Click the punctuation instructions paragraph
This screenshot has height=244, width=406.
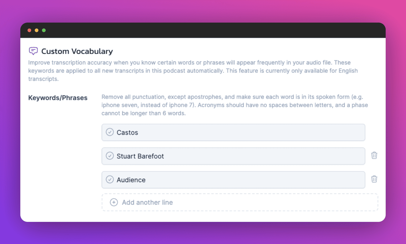click(x=235, y=105)
